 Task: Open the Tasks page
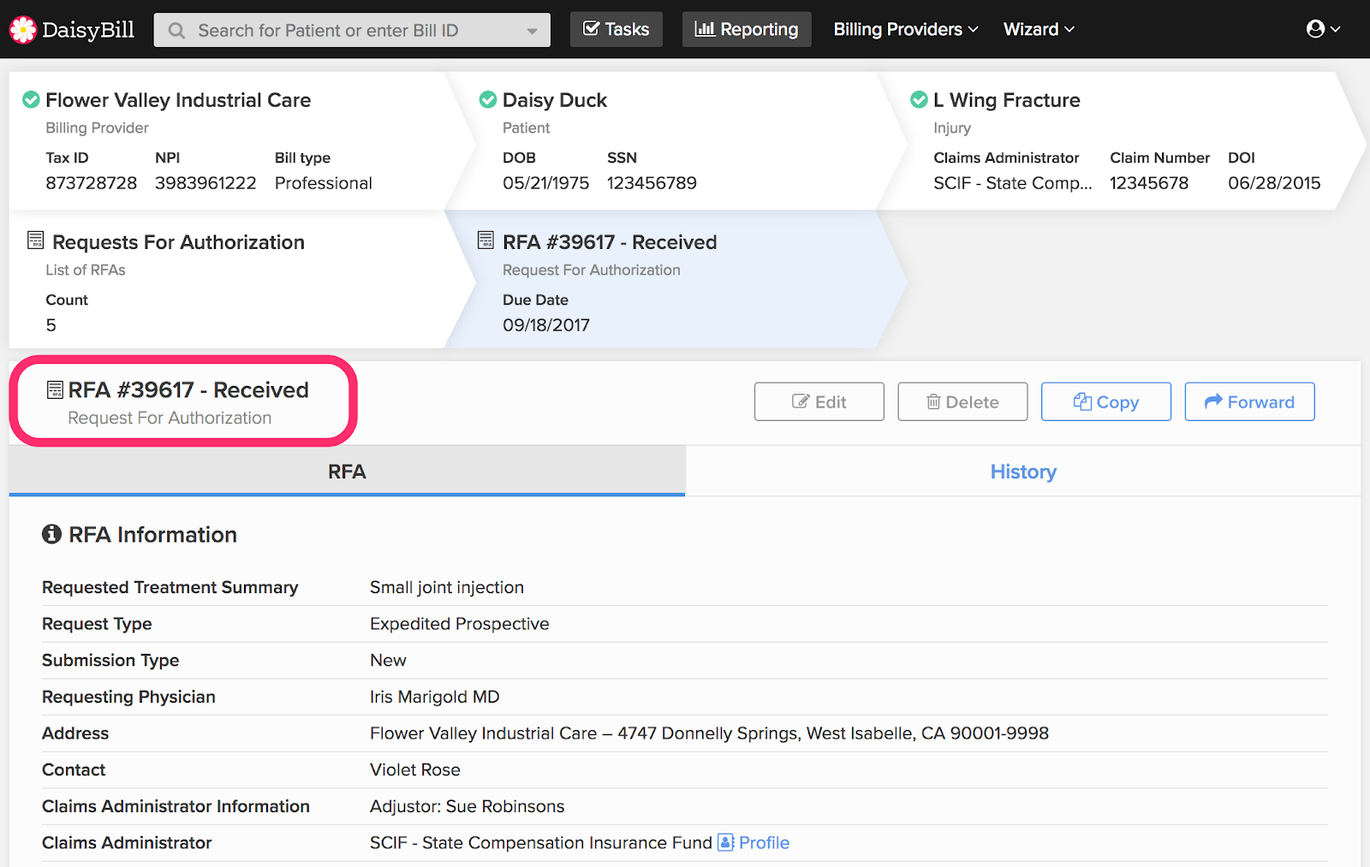coord(616,29)
